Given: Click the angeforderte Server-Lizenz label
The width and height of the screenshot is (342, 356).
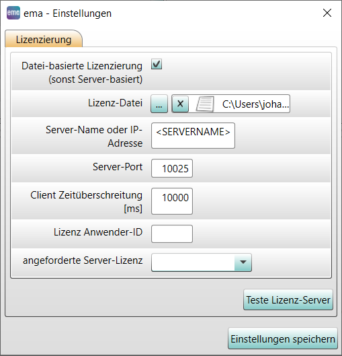Looking at the screenshot, I should point(83,260).
